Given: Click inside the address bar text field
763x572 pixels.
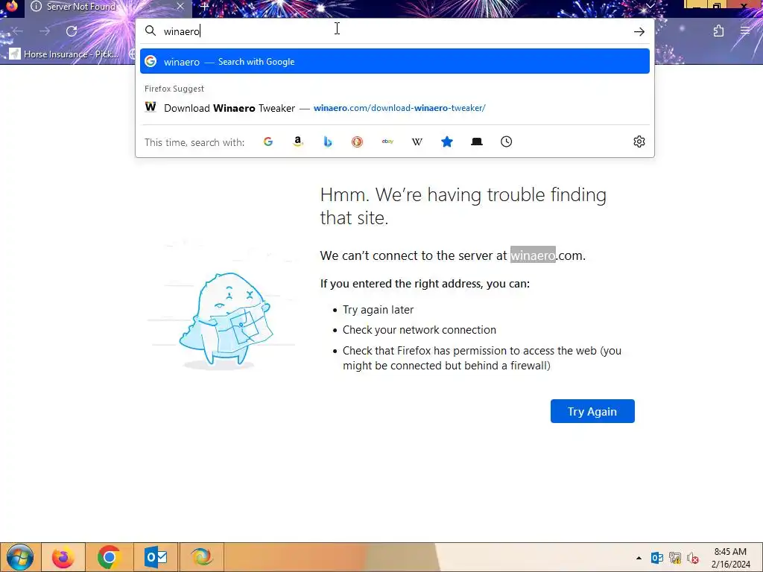Looking at the screenshot, I should pyautogui.click(x=394, y=31).
